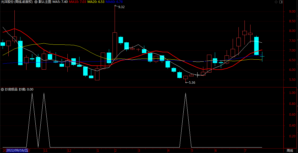Click the 0.20 indicator axis label

coord(292,136)
